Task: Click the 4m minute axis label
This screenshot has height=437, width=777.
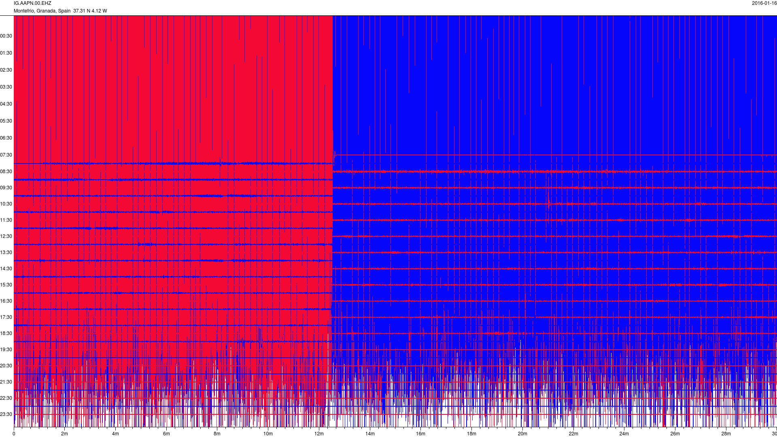Action: click(x=115, y=434)
